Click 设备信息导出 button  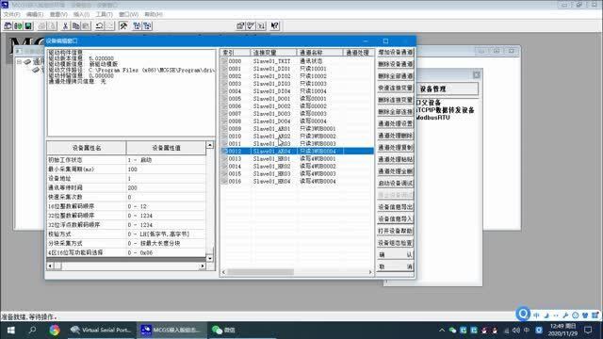(396, 207)
